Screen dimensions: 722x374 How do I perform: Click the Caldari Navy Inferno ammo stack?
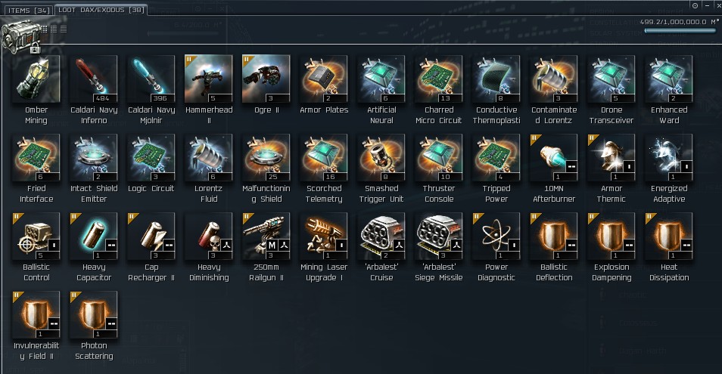(94, 79)
